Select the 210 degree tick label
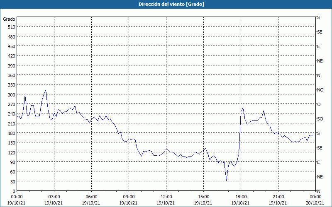This screenshot has width=332, height=207. coord(12,123)
